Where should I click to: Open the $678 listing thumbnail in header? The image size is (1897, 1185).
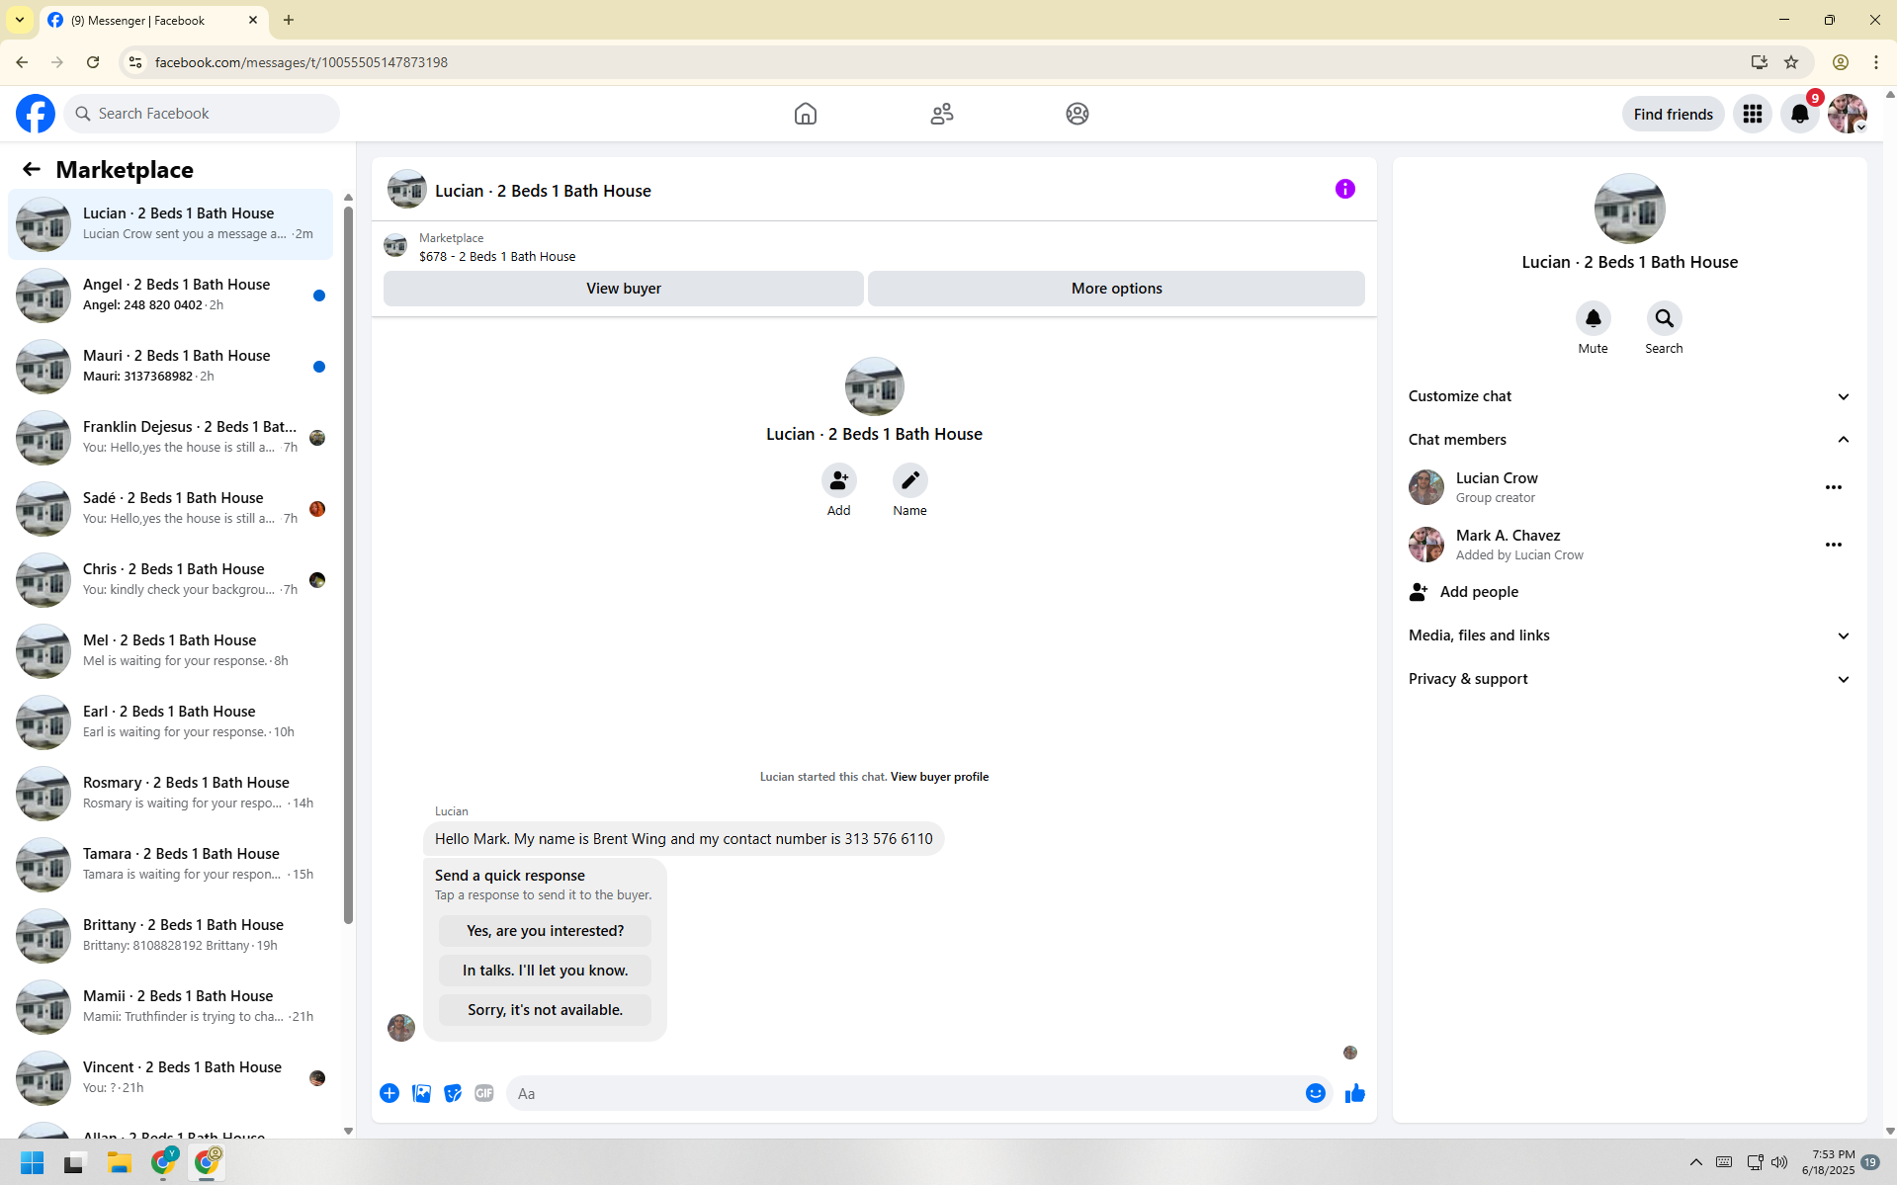395,246
